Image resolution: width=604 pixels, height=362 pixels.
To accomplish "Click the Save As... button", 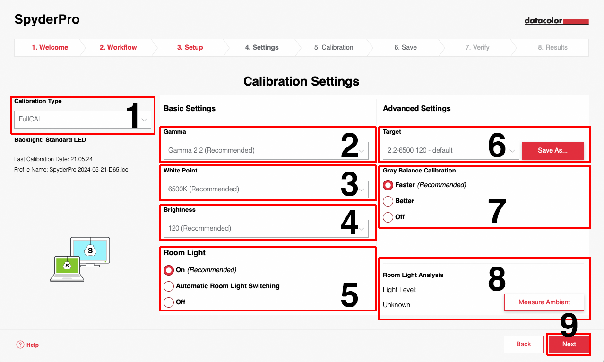I will [552, 151].
